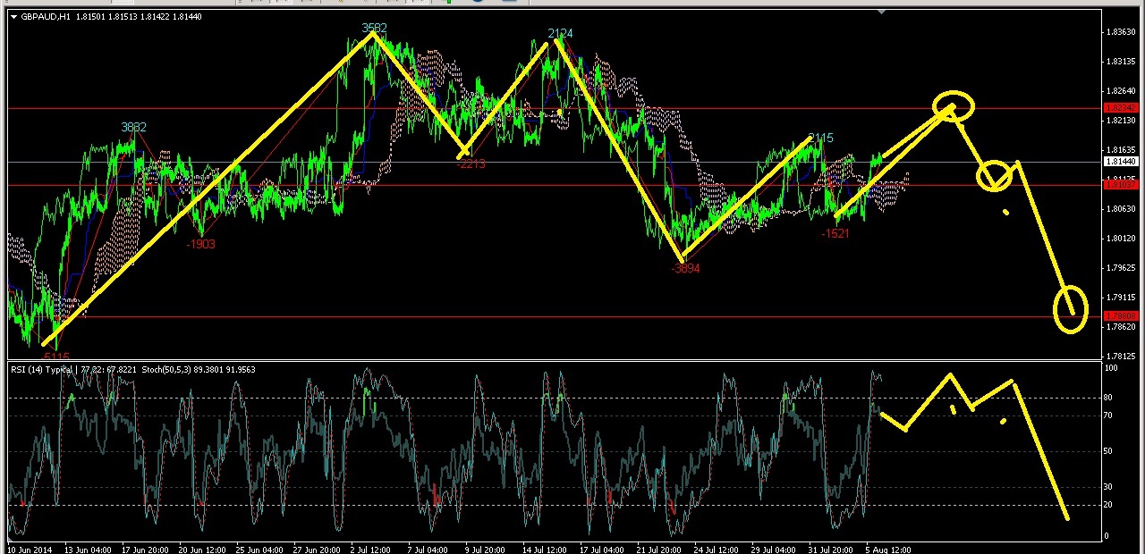Select the 3882 swing label

click(133, 128)
